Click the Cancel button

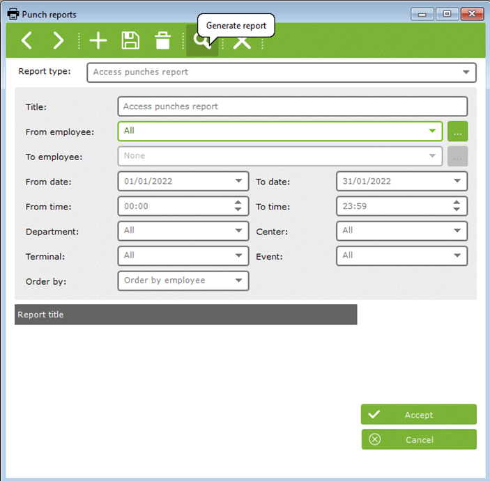point(419,439)
